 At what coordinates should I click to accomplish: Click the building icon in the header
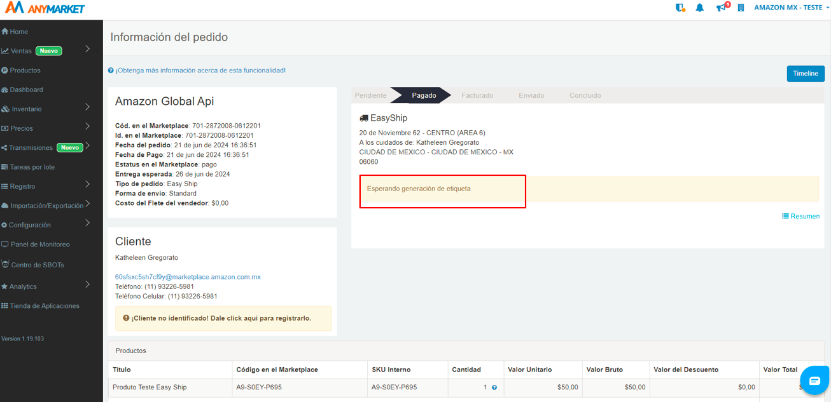[x=741, y=8]
